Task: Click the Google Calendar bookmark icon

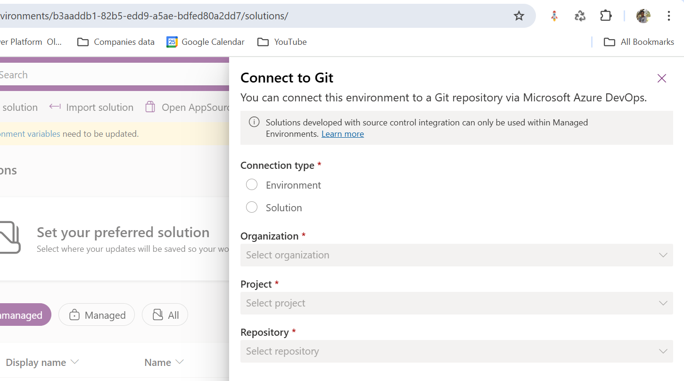Action: pyautogui.click(x=172, y=42)
